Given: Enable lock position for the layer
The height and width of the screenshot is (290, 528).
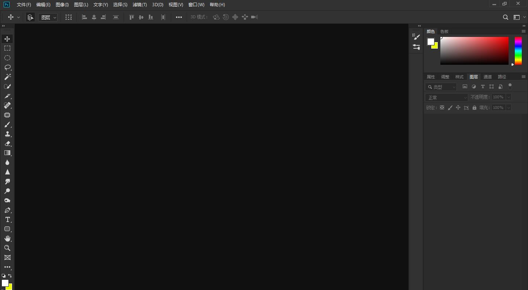Looking at the screenshot, I should [x=458, y=107].
